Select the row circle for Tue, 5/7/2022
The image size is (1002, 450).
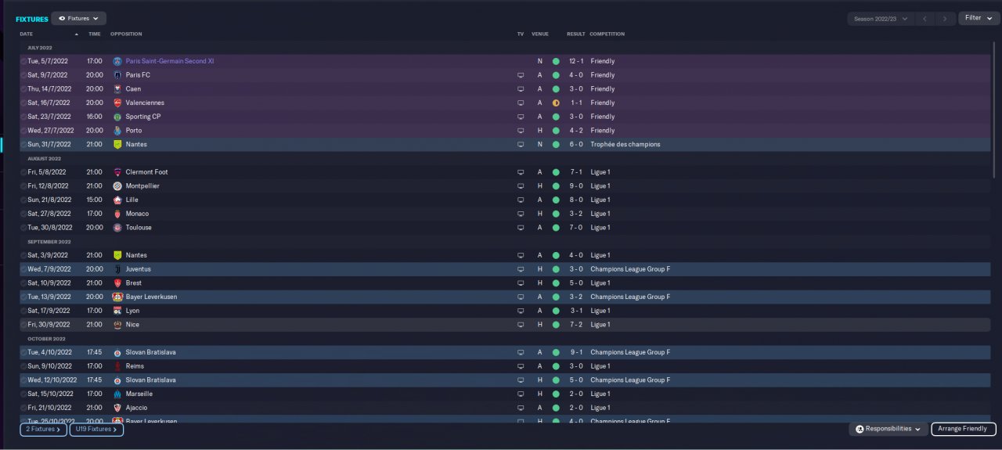(23, 61)
